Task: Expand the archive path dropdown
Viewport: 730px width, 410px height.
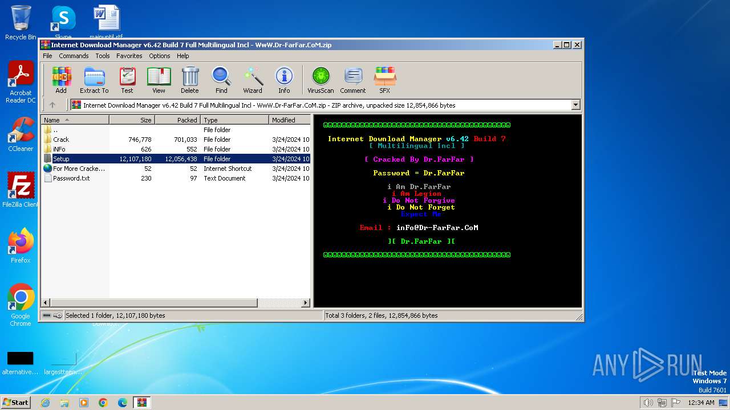Action: pos(575,105)
